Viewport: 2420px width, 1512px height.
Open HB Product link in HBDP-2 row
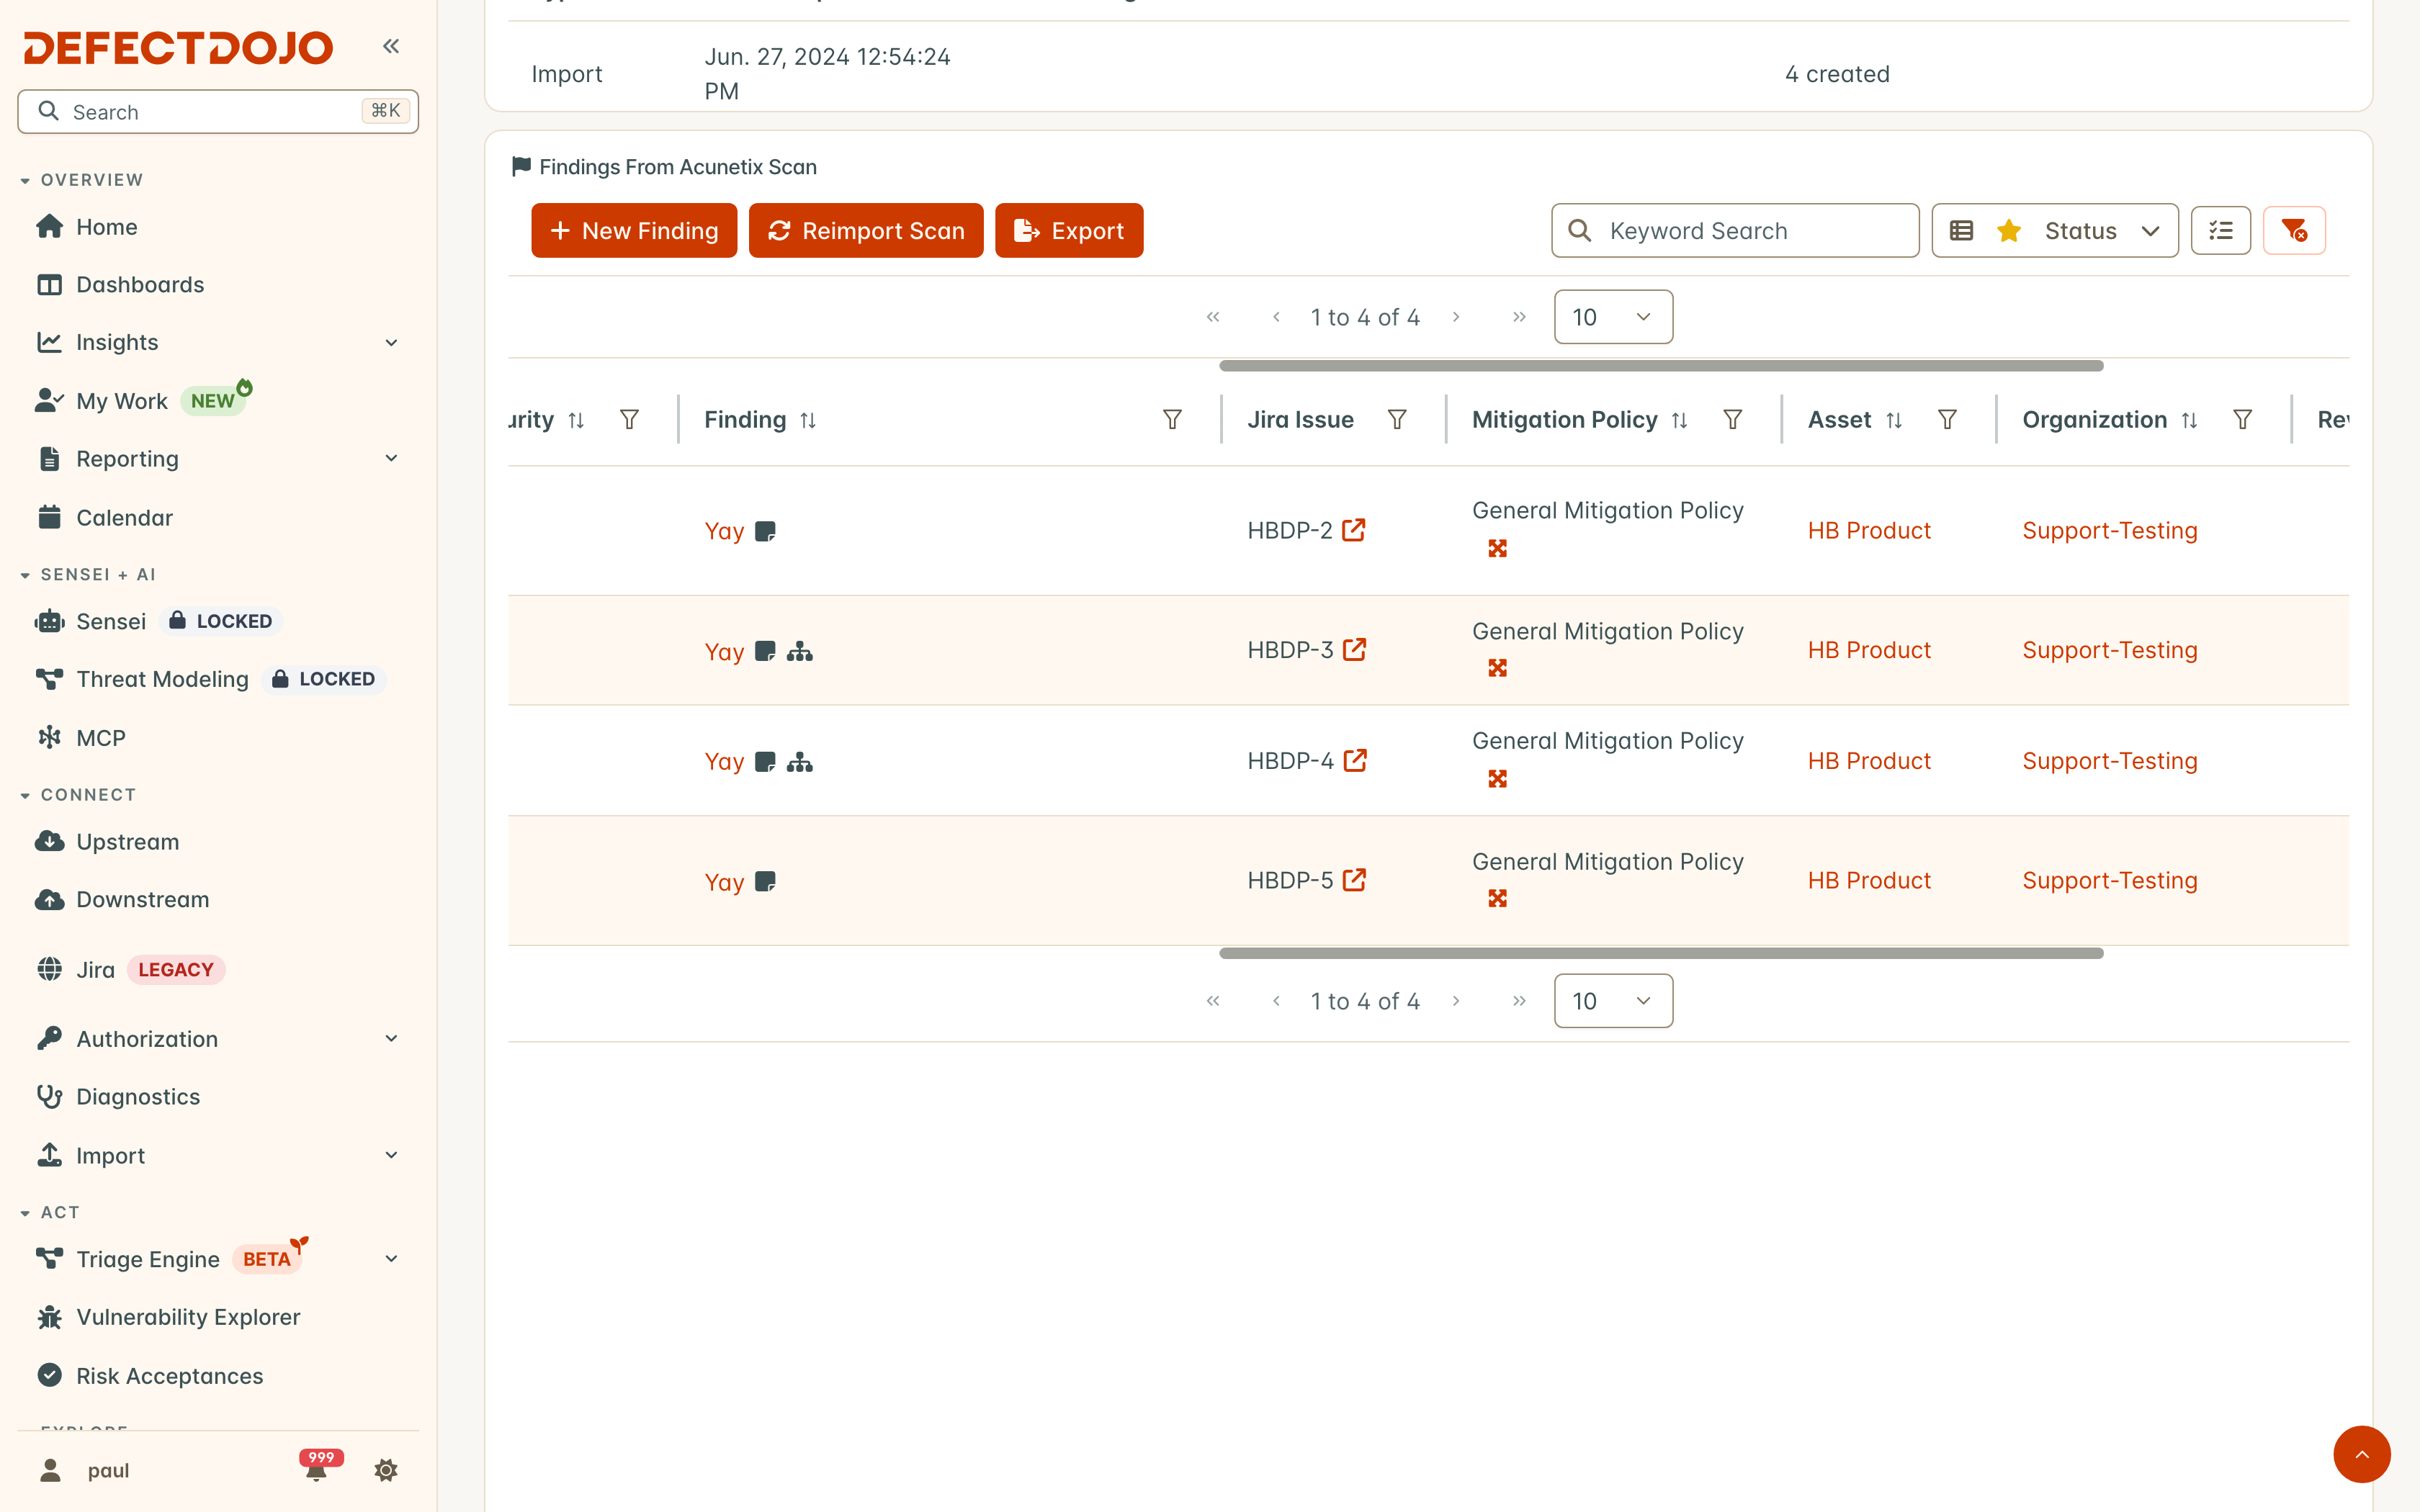1869,531
